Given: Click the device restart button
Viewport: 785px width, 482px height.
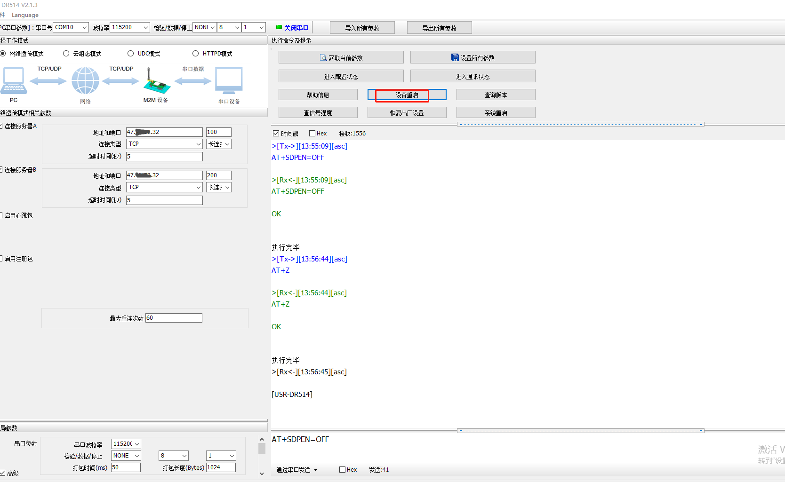Looking at the screenshot, I should tap(407, 95).
